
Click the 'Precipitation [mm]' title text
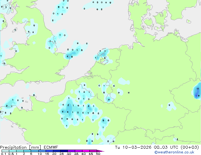point(20,147)
